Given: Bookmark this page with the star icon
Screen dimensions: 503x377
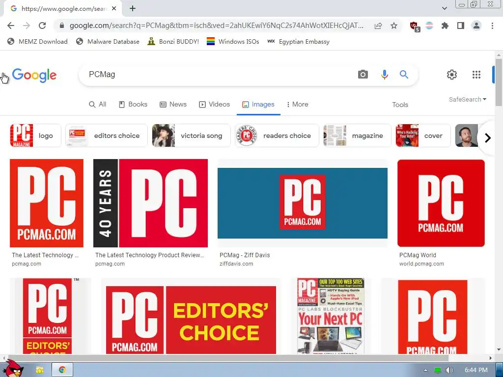Looking at the screenshot, I should point(394,26).
